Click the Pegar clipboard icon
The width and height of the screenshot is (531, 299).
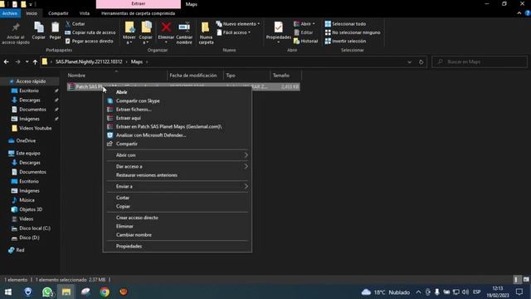55,31
